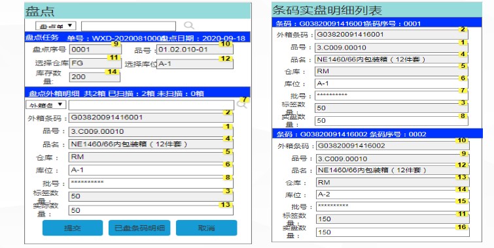The image size is (494, 248).
Task: Click 标签数量 field in 盘点 panel
Action: coord(151,196)
